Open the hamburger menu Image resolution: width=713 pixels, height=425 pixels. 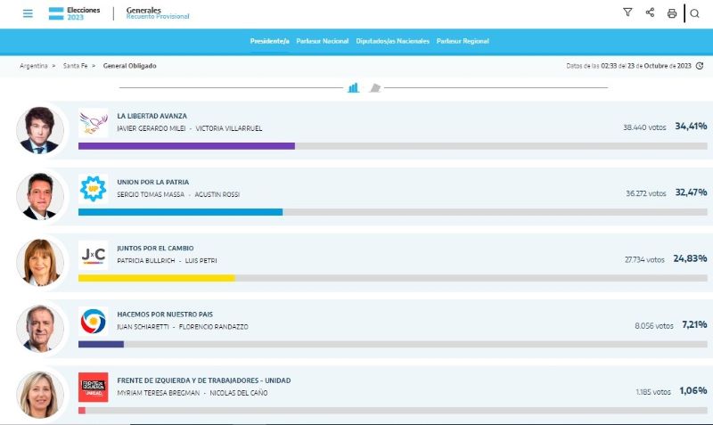pyautogui.click(x=28, y=13)
